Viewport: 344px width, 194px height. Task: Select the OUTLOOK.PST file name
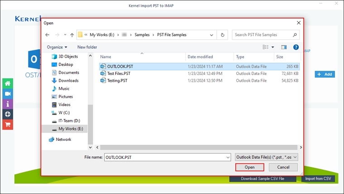click(120, 66)
